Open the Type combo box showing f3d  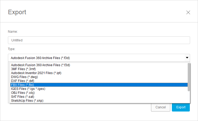click(99, 58)
